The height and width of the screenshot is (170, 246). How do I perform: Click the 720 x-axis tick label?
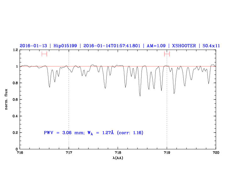216,153
